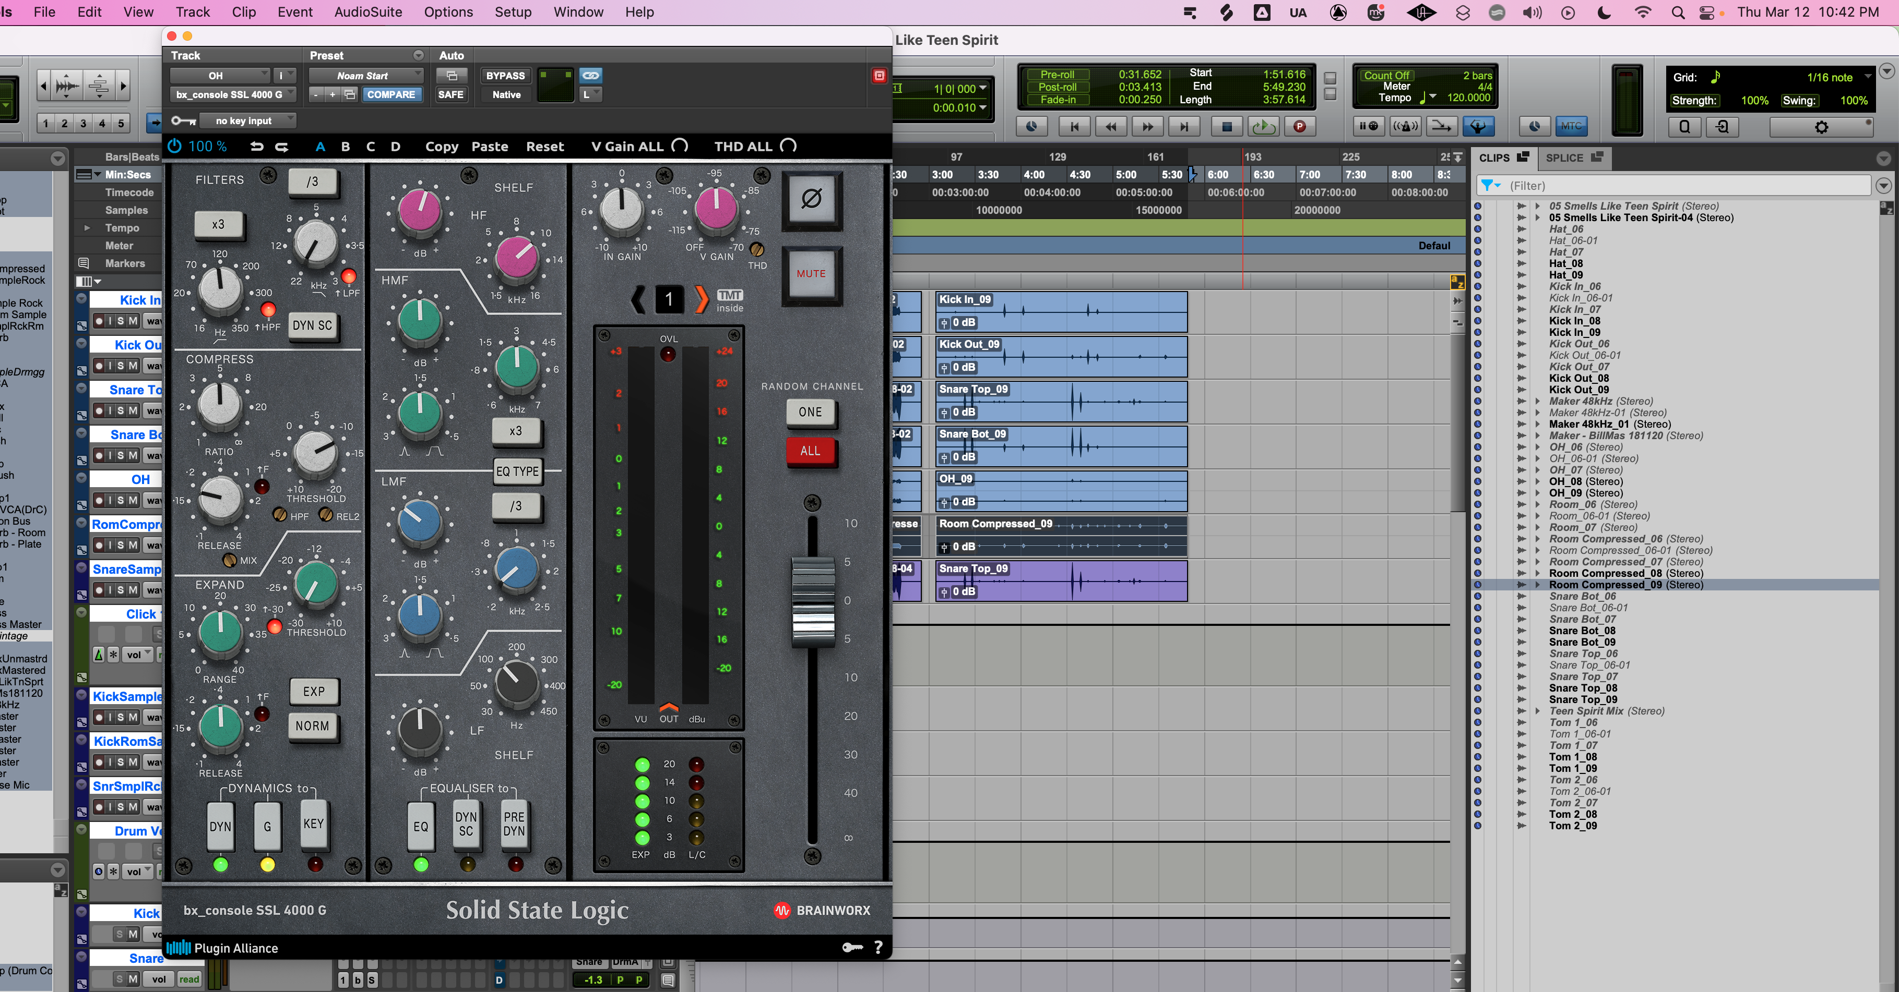Click the channel link icon in plugin header
Screen dimensions: 1899x992
tap(590, 76)
